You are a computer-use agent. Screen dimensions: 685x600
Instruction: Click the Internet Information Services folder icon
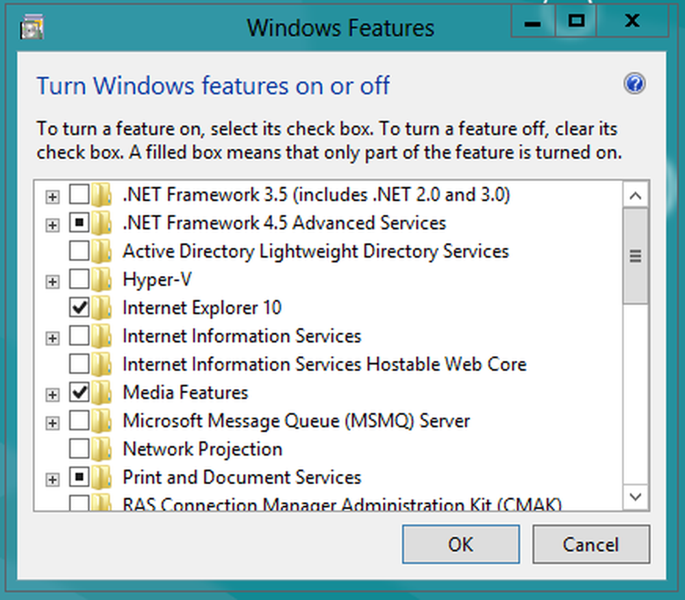(101, 336)
